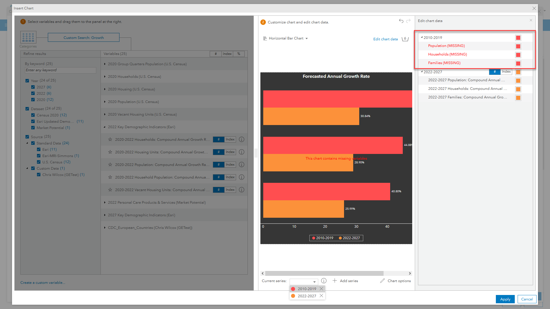Click the Apply button
550x309 pixels.
click(x=505, y=299)
